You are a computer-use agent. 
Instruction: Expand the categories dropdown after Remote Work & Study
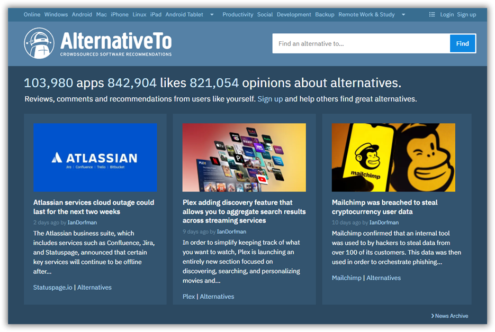pos(403,14)
